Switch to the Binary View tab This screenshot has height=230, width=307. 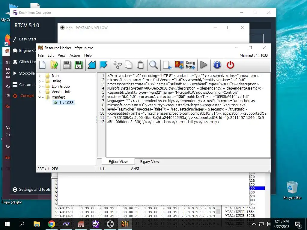(150, 161)
